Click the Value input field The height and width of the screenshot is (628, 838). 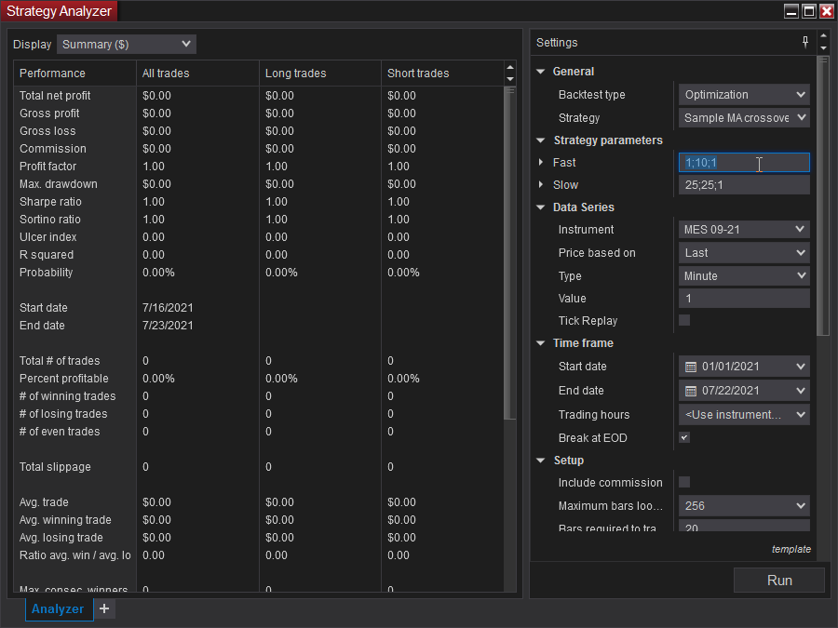[x=744, y=299]
